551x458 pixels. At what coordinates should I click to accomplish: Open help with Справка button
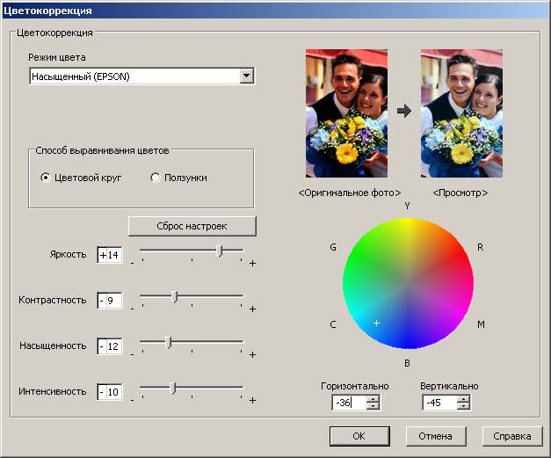point(512,436)
